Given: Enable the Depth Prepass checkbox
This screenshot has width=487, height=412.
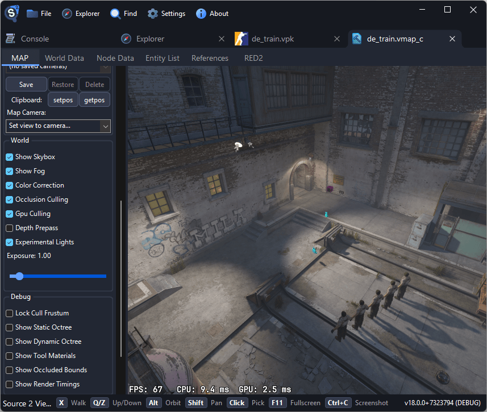Looking at the screenshot, I should point(10,228).
